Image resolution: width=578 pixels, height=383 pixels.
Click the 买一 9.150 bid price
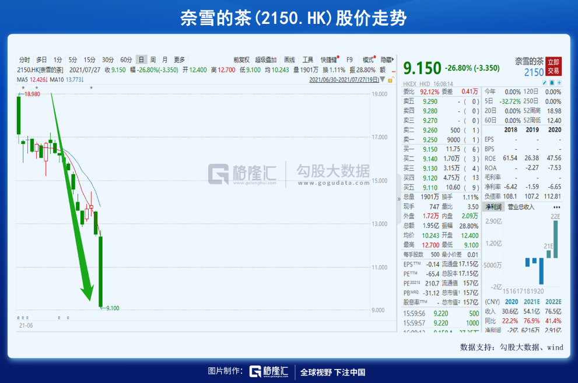(430, 149)
